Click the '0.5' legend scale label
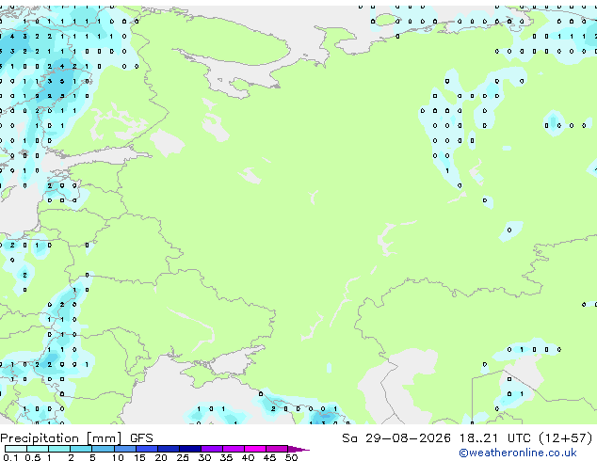The image size is (597, 461). click(x=33, y=457)
